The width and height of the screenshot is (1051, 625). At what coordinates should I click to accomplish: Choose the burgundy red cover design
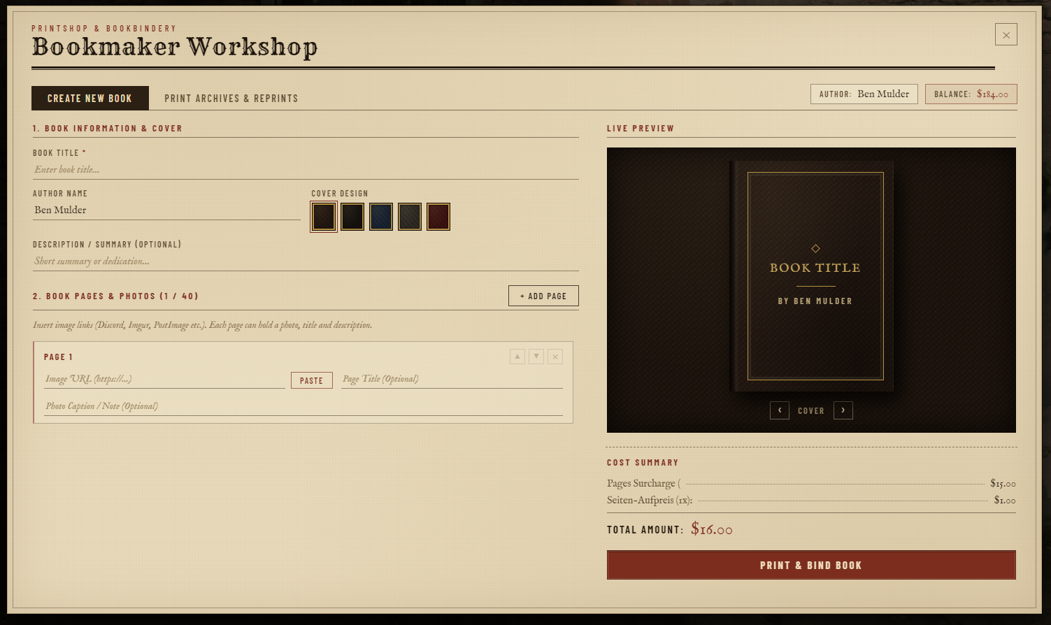438,217
